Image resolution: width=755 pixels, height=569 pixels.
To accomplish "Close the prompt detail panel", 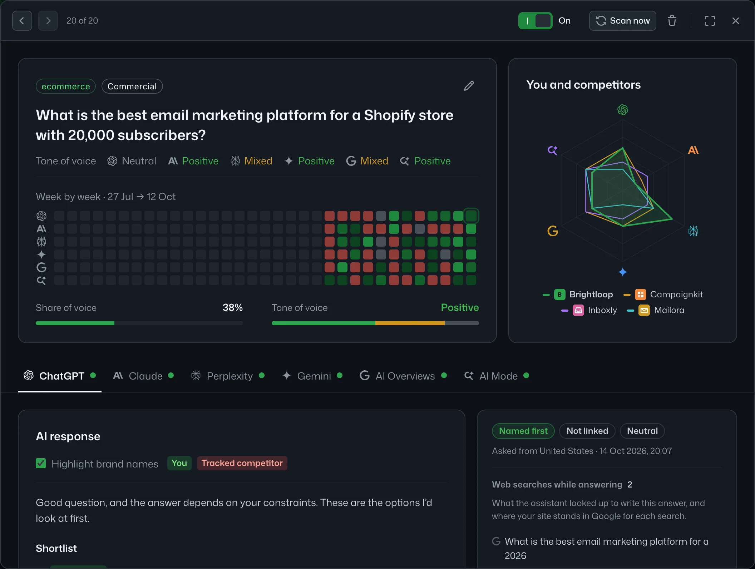I will click(x=736, y=21).
